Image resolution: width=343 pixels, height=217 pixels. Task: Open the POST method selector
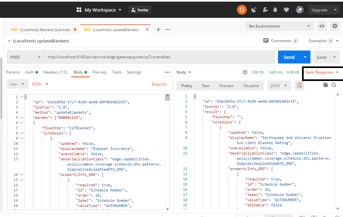point(25,57)
